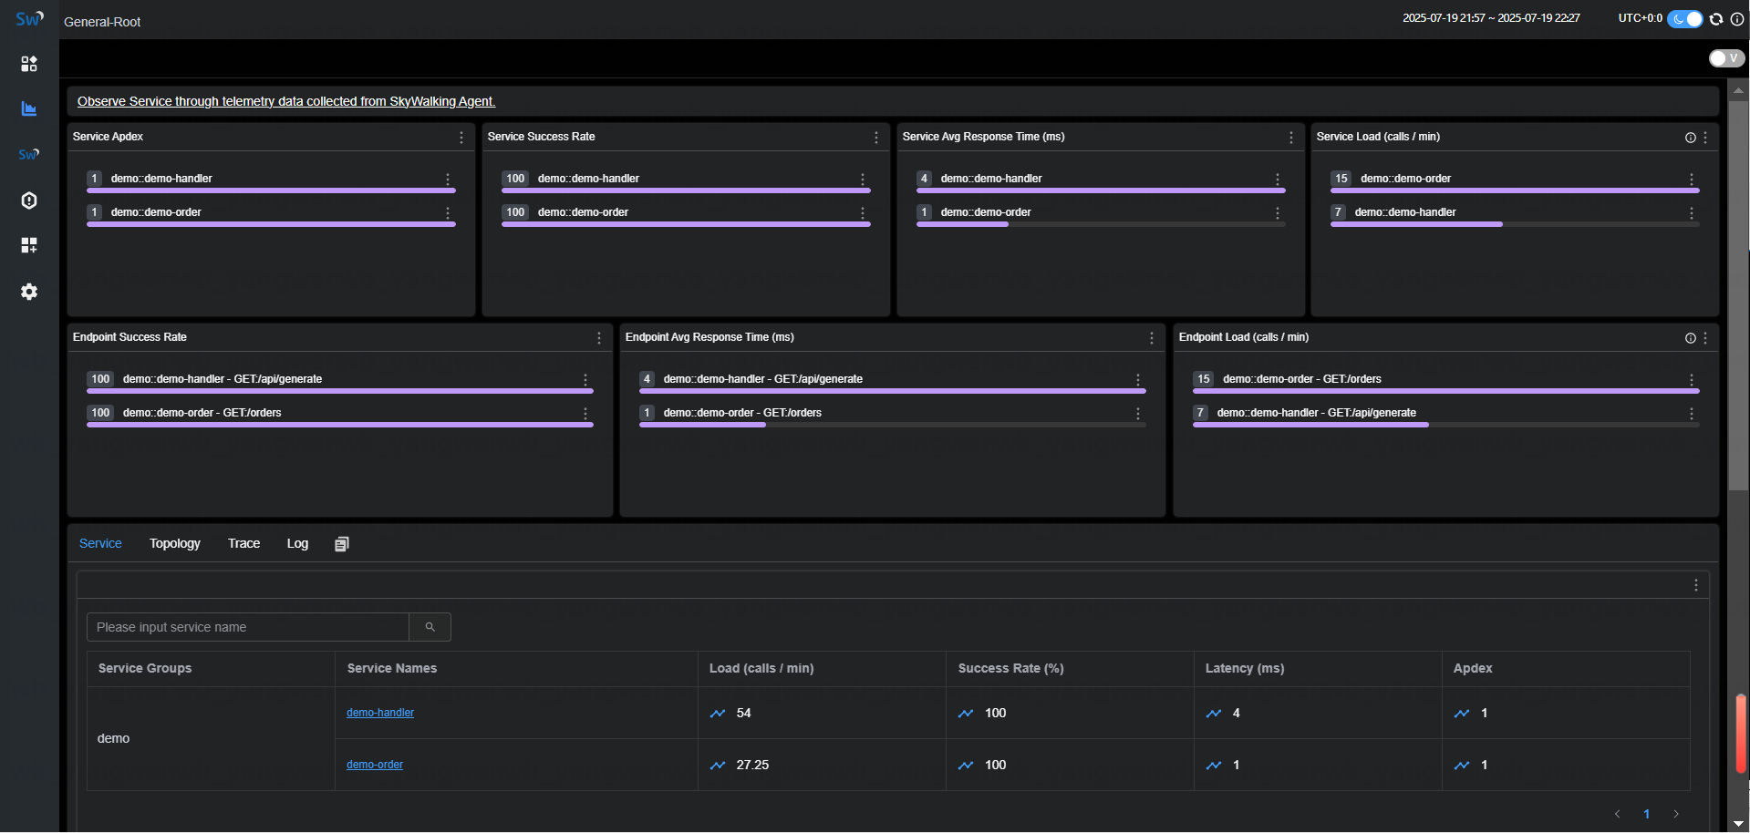Switch to the Trace tab

pos(243,543)
